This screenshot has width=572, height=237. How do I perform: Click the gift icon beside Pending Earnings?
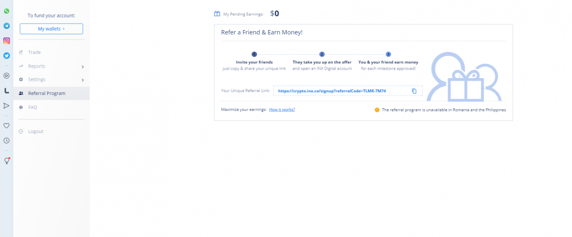[x=217, y=14]
